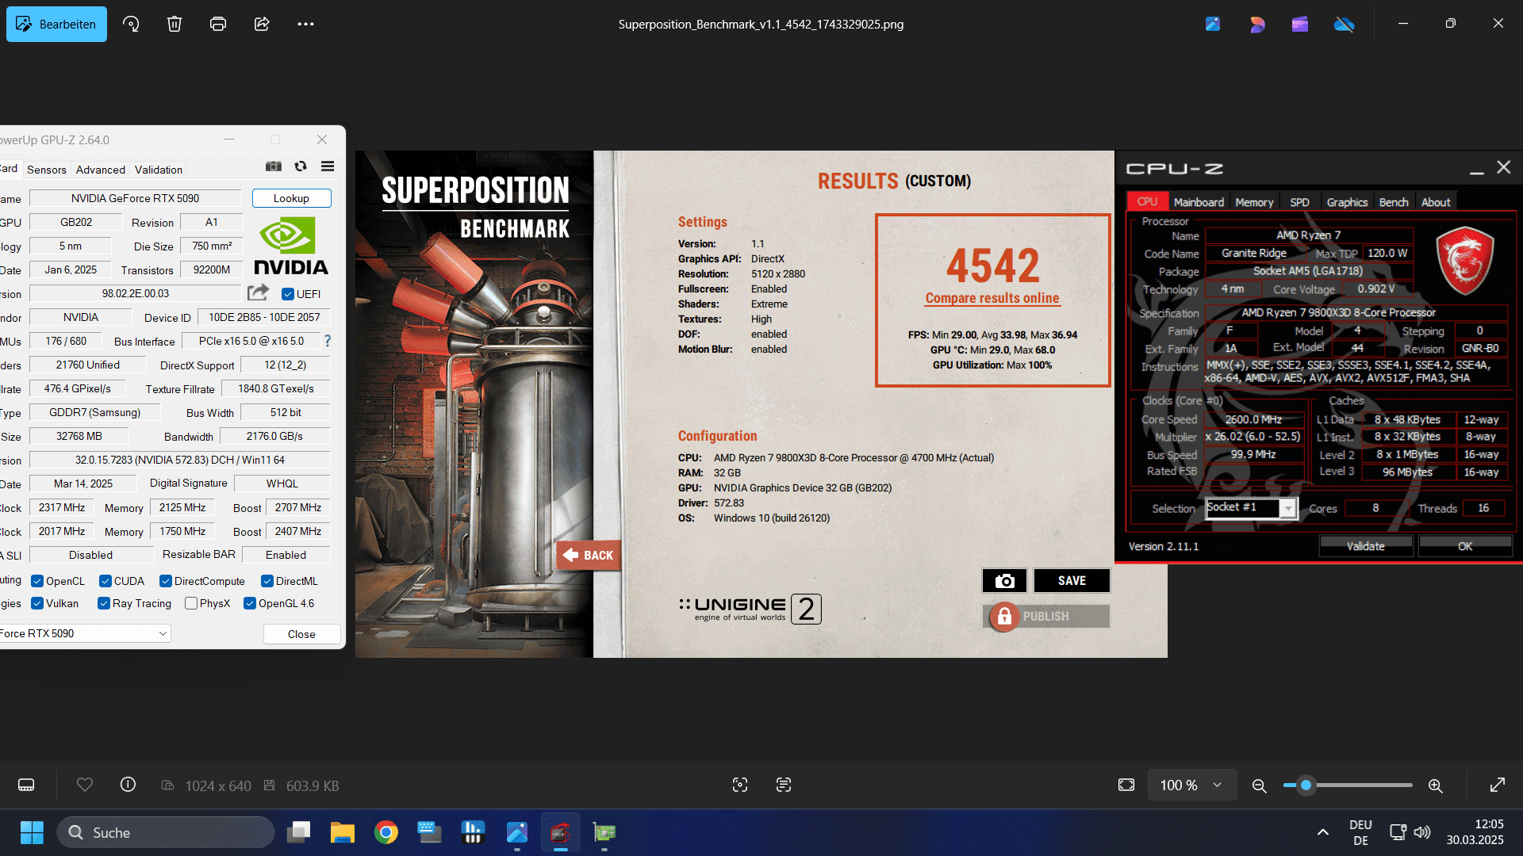The width and height of the screenshot is (1523, 856).
Task: Toggle the Ray Tracing checkbox
Action: tap(104, 603)
